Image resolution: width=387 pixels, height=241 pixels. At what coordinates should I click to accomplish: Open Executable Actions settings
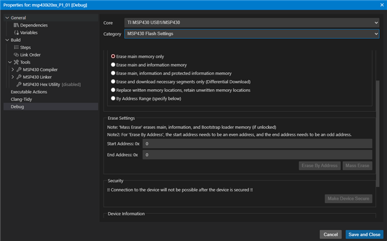(29, 92)
